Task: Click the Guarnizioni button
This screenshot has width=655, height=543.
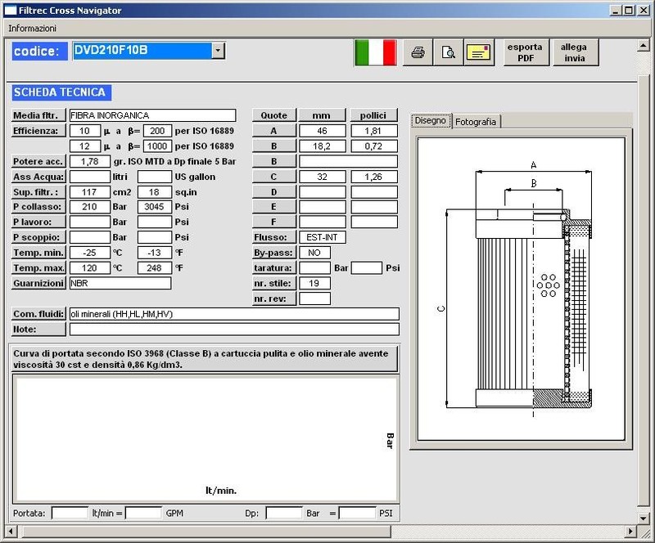Action: (x=38, y=283)
